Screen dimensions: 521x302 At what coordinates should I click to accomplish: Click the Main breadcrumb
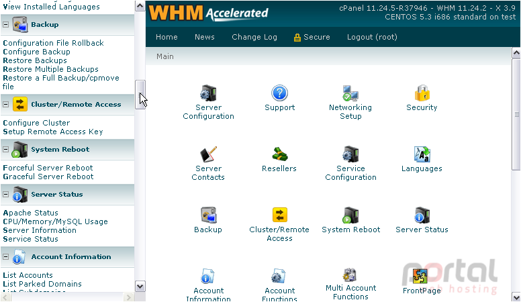165,56
